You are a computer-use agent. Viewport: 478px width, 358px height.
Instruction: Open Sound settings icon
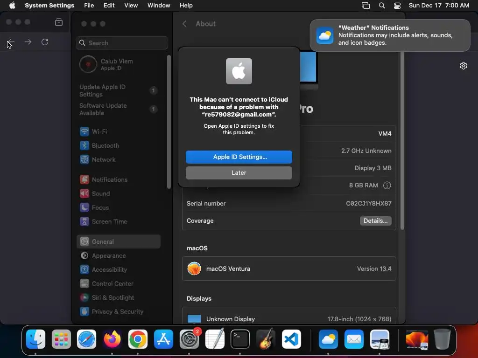tap(84, 193)
